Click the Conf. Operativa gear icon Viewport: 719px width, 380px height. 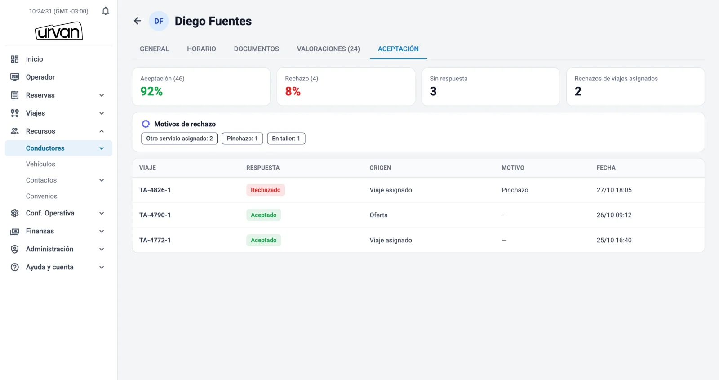pos(15,213)
